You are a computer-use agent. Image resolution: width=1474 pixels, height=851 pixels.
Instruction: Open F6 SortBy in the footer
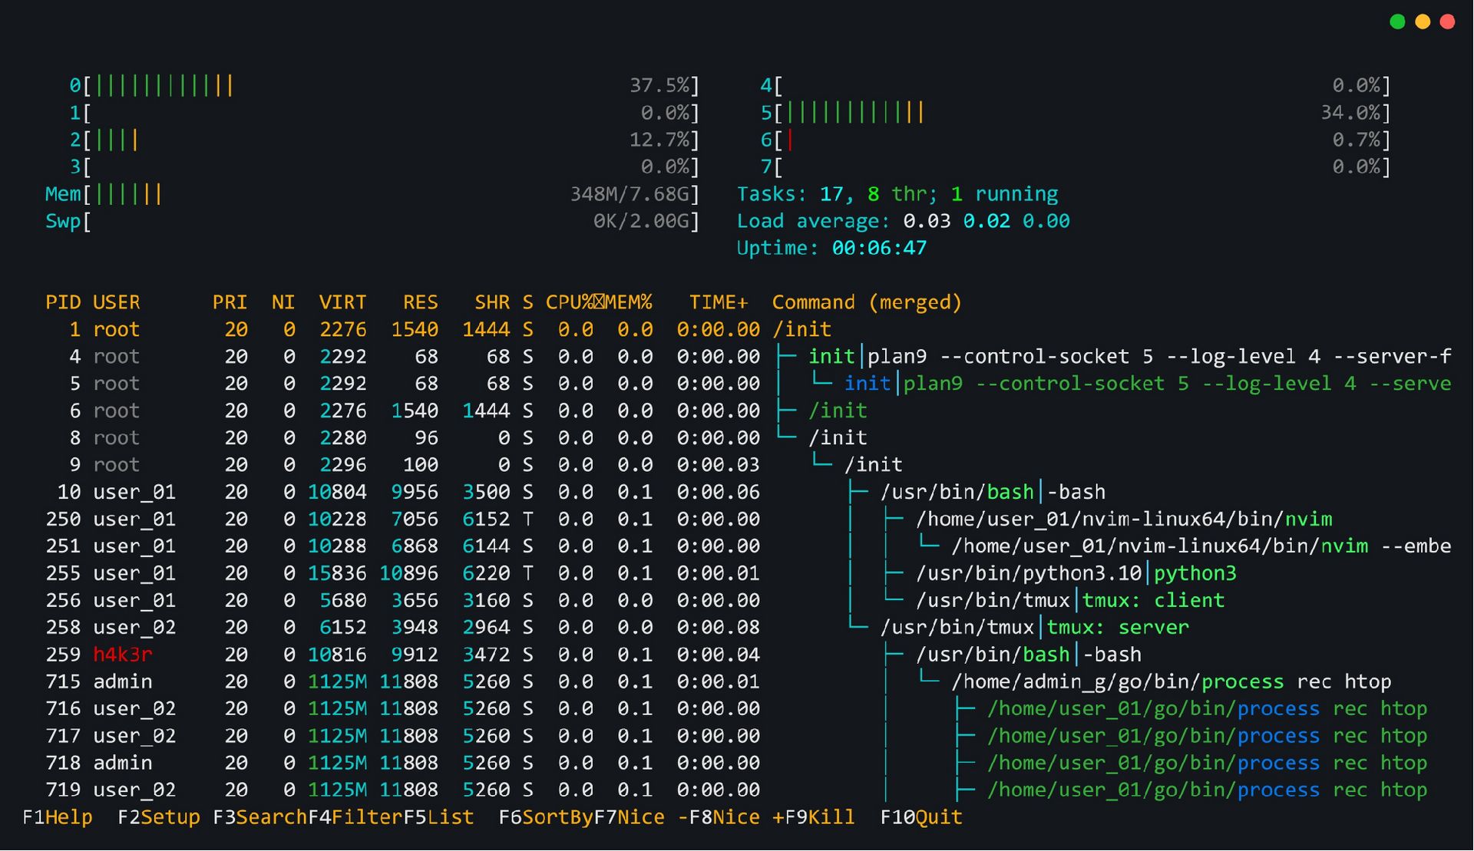pyautogui.click(x=546, y=817)
